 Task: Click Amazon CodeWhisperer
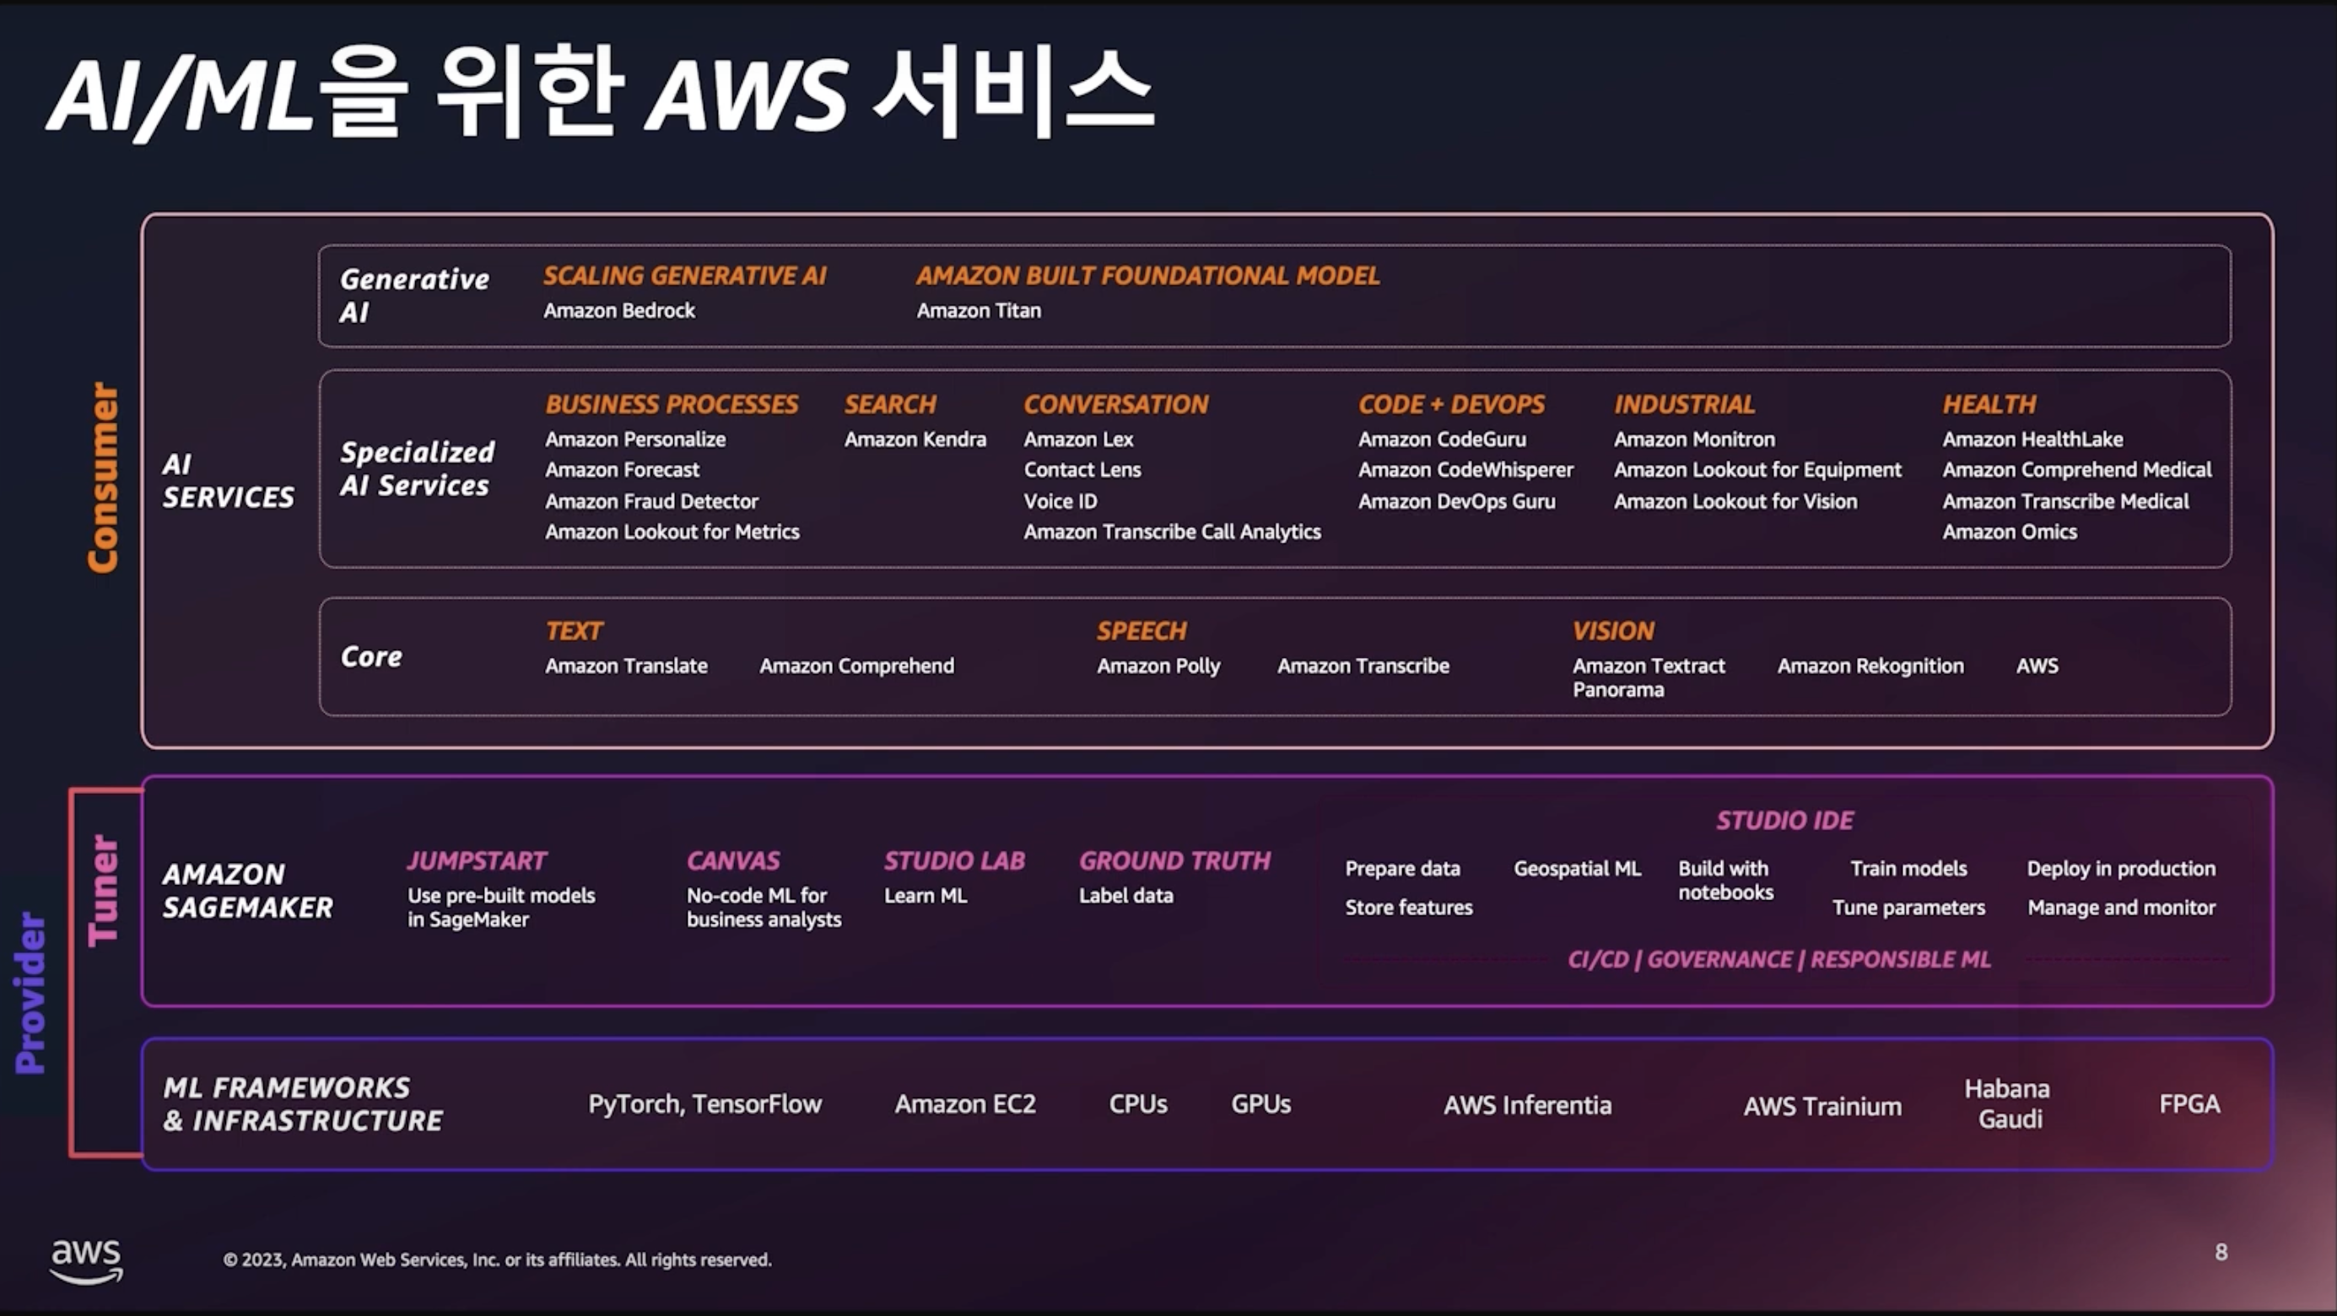(x=1466, y=470)
